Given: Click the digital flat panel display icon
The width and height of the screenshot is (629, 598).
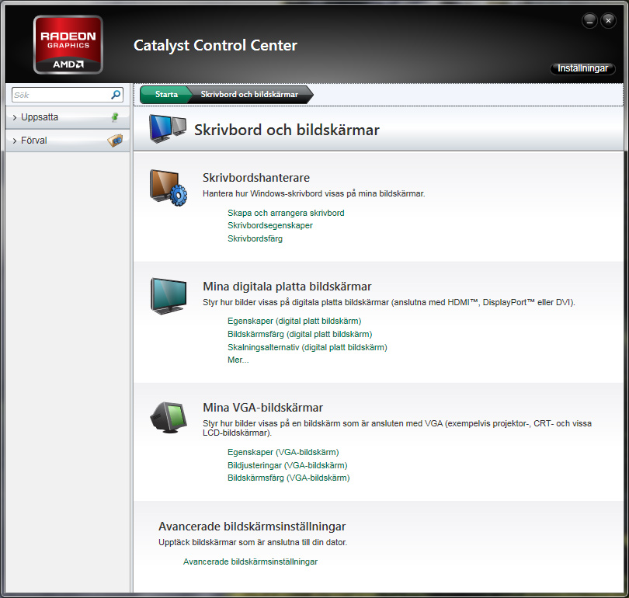Looking at the screenshot, I should coord(168,296).
